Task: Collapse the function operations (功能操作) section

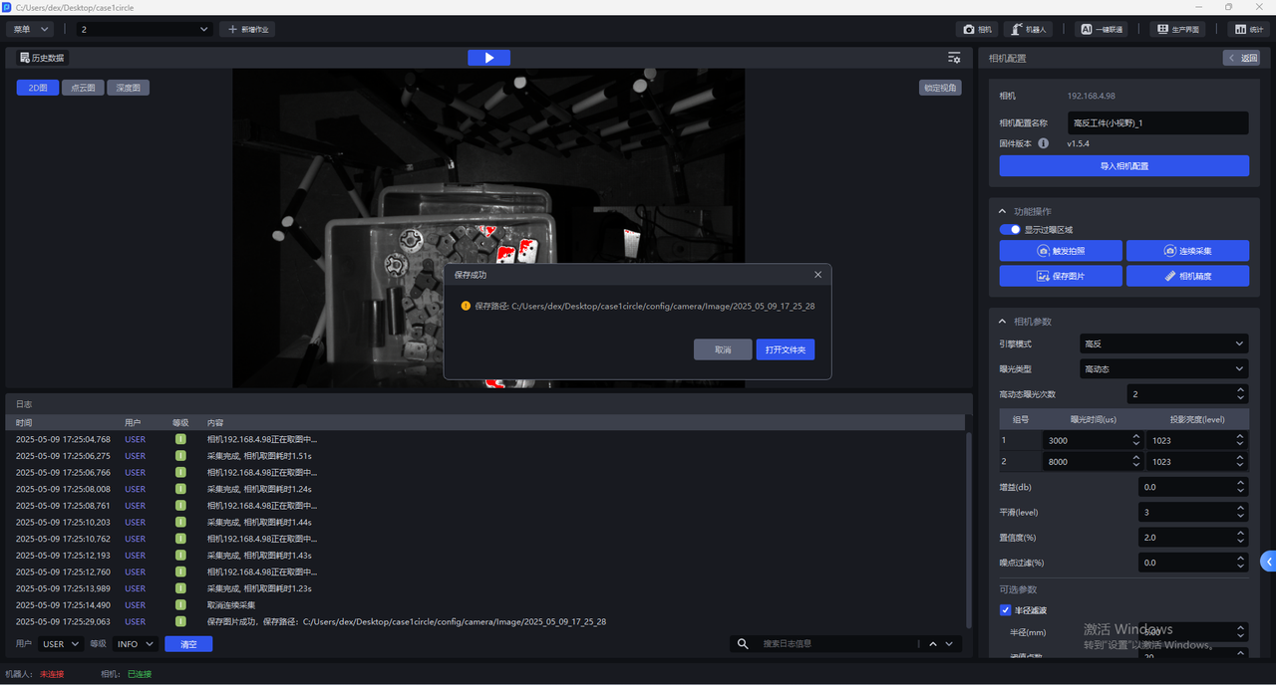Action: click(x=1002, y=211)
